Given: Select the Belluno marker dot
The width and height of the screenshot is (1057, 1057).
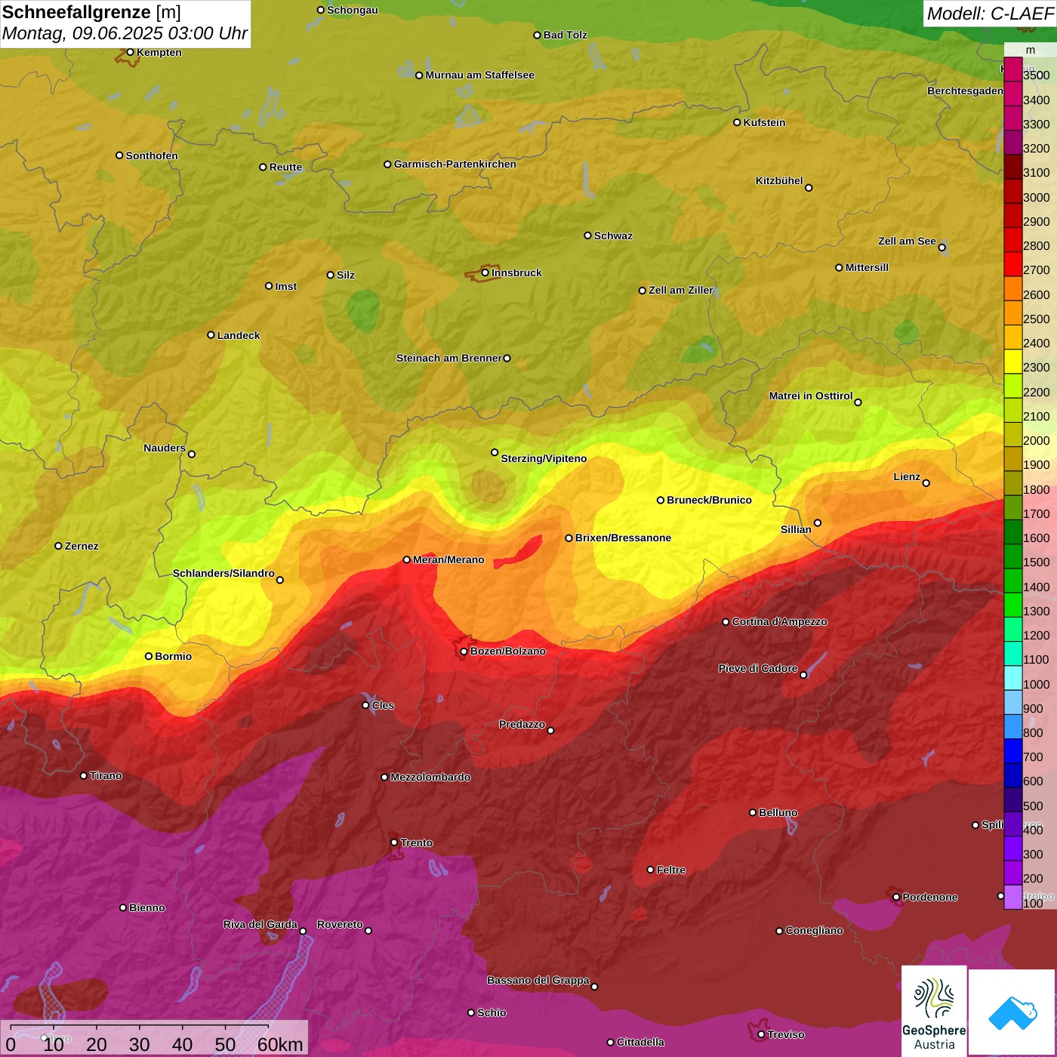Looking at the screenshot, I should click(x=752, y=812).
